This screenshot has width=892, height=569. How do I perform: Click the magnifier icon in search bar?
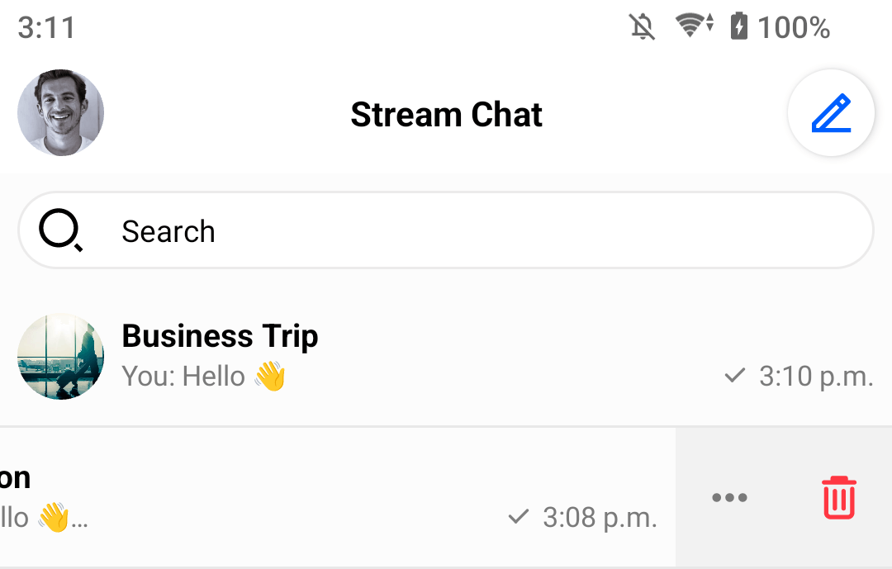coord(61,231)
